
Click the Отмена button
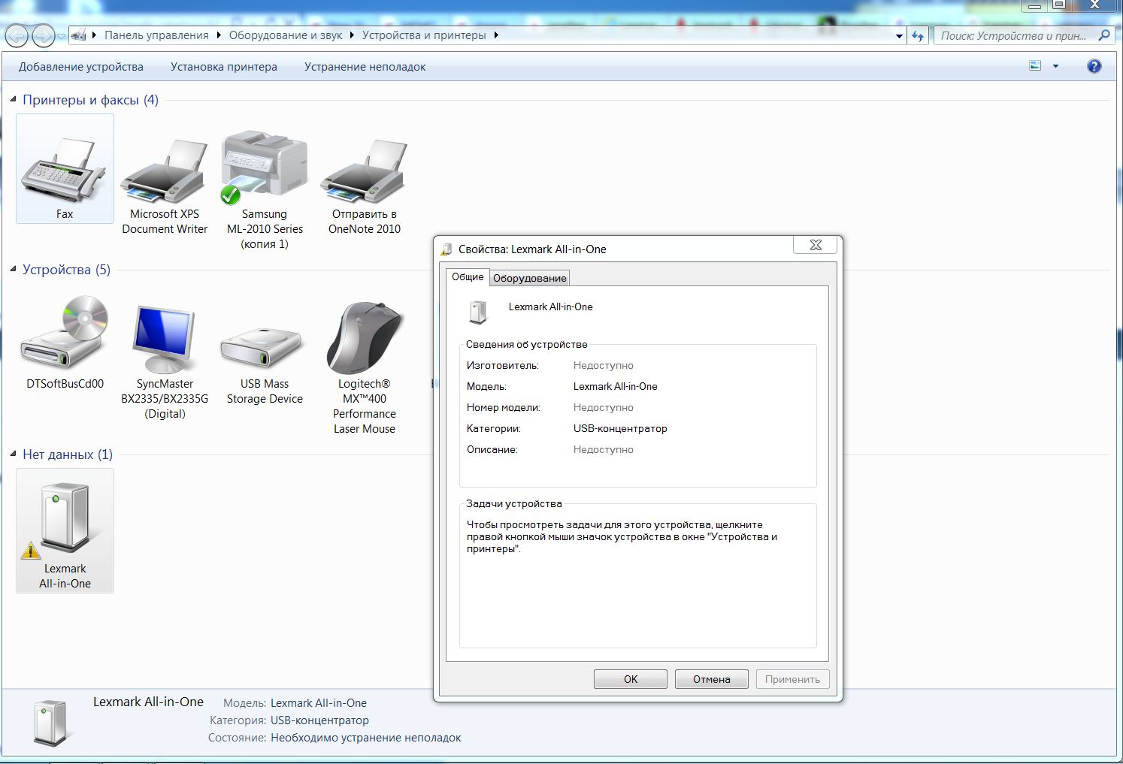click(x=711, y=679)
